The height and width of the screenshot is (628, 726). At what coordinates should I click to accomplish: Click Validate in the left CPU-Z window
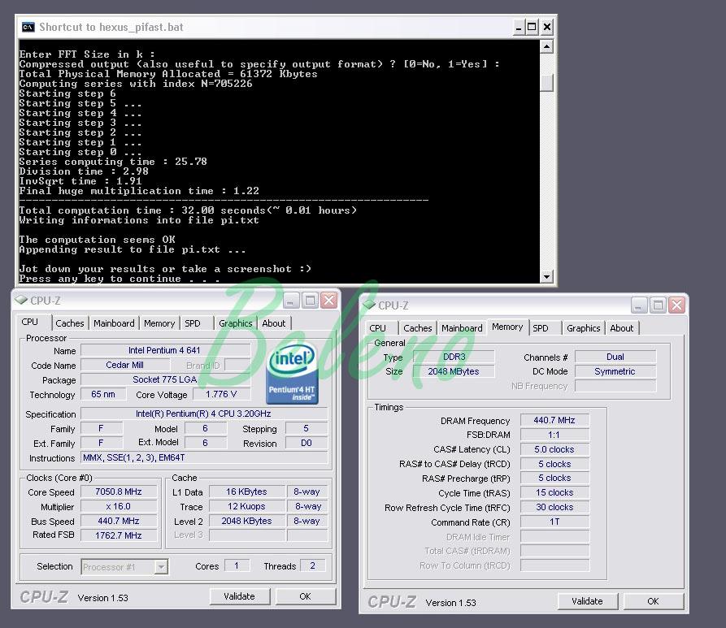239,596
